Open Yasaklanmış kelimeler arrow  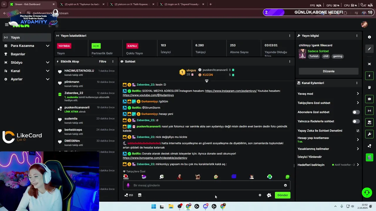point(357,149)
